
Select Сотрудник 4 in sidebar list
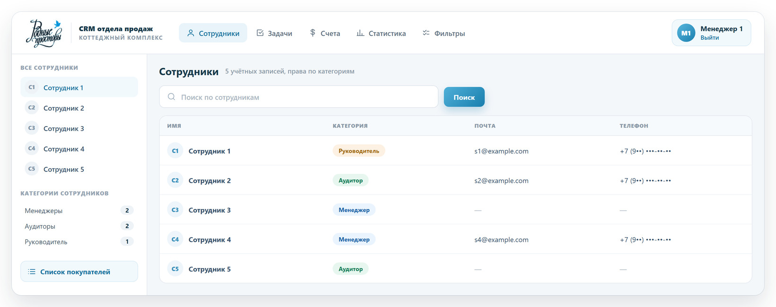[x=79, y=148]
